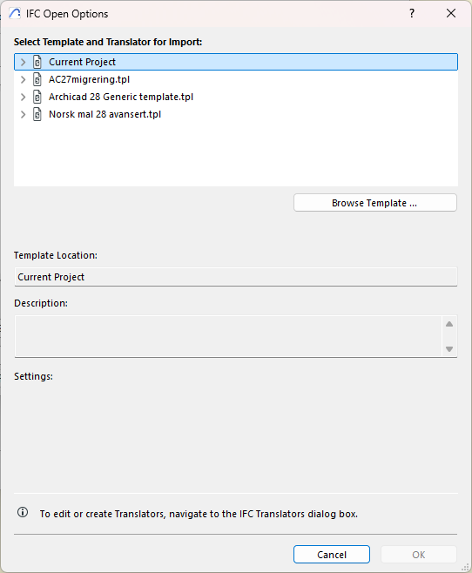Click the Current Project file icon

[x=37, y=62]
